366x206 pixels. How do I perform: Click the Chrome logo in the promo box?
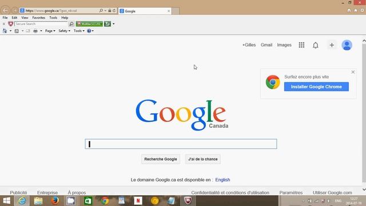tap(273, 82)
